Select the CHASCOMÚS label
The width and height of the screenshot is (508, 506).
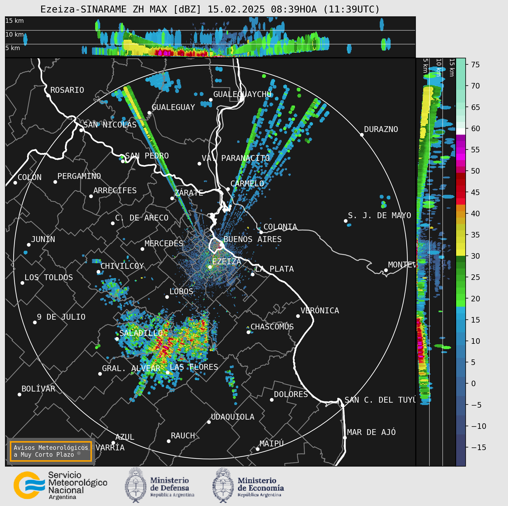[x=272, y=327]
